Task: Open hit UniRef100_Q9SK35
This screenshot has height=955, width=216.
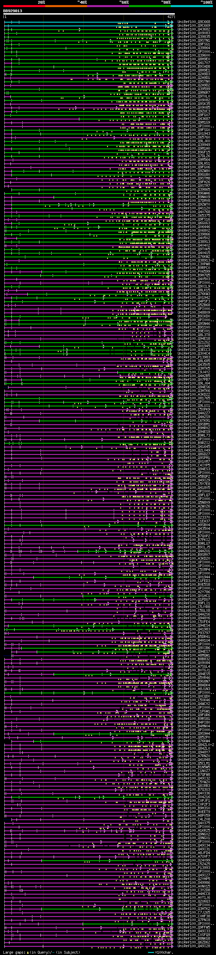Action: click(x=194, y=104)
